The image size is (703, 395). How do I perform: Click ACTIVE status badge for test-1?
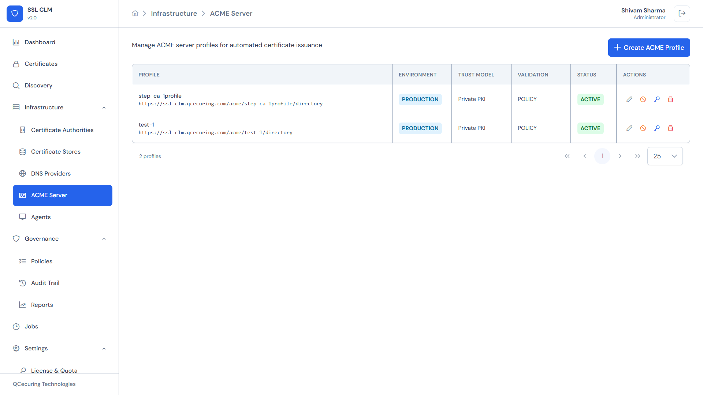pyautogui.click(x=590, y=128)
